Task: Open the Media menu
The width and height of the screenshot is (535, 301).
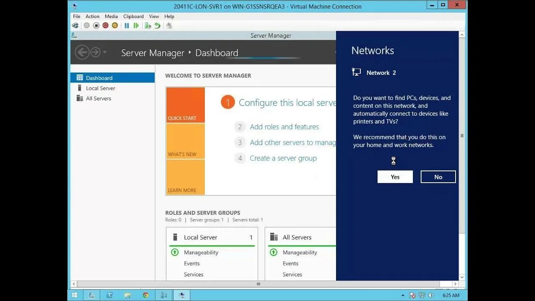Action: pyautogui.click(x=111, y=16)
